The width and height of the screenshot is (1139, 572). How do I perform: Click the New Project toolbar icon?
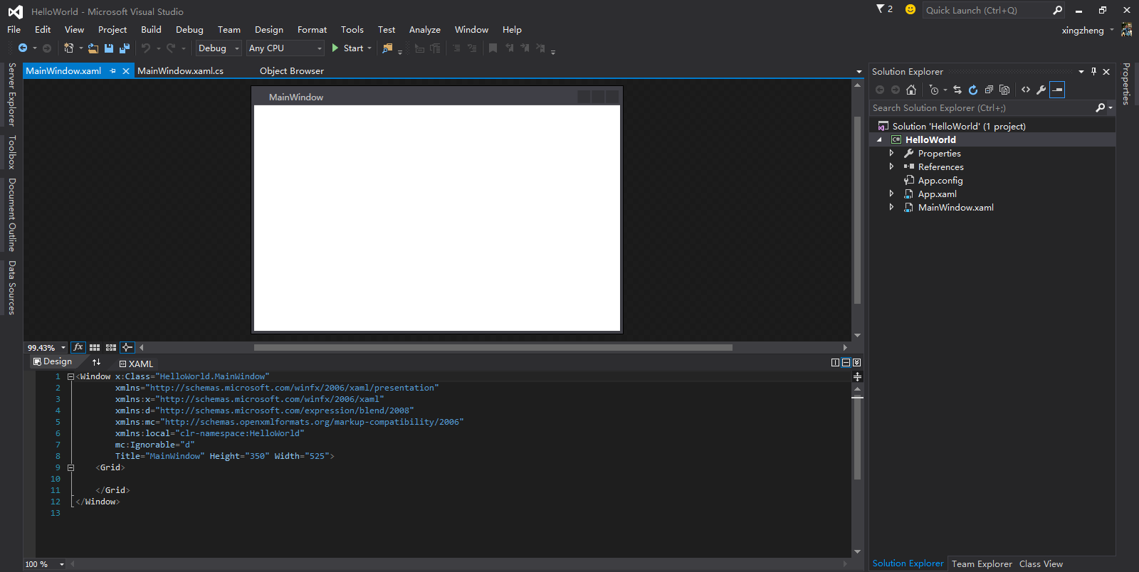tap(69, 48)
